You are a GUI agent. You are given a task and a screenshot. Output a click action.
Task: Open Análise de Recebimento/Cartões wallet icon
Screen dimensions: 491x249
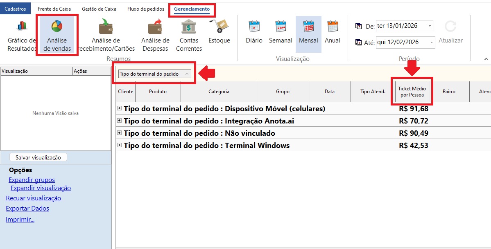[x=106, y=27]
